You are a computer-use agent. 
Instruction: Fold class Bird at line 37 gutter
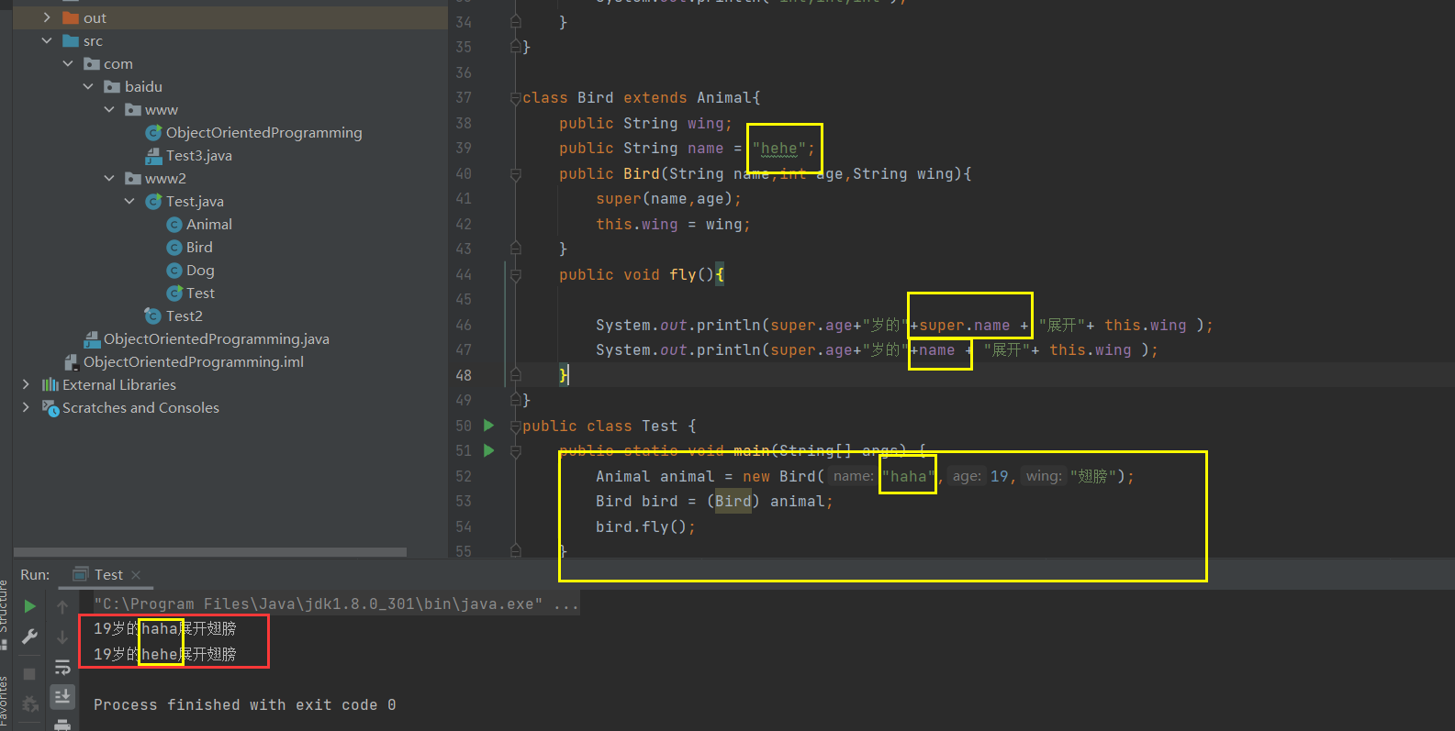pyautogui.click(x=516, y=98)
